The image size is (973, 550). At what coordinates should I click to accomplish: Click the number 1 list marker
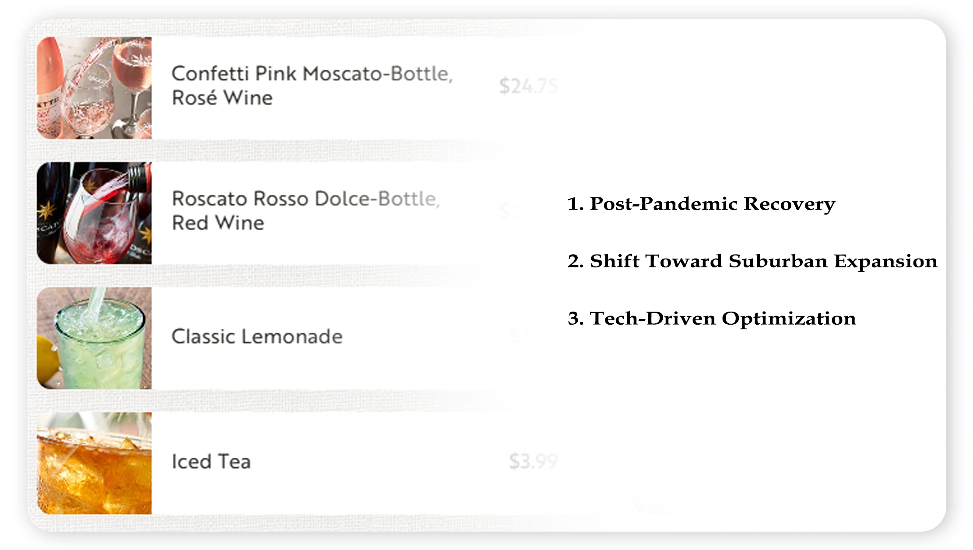575,204
